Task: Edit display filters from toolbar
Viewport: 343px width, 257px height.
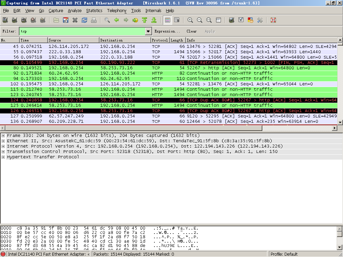Action: [241, 20]
